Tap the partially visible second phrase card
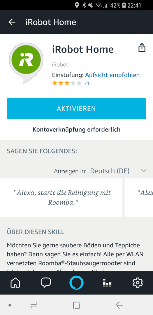153x315 pixels. 139,197
